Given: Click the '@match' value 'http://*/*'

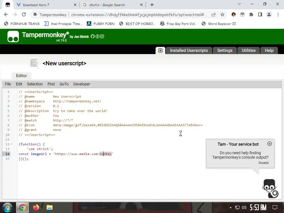Looking at the screenshot, I should pos(63,120).
